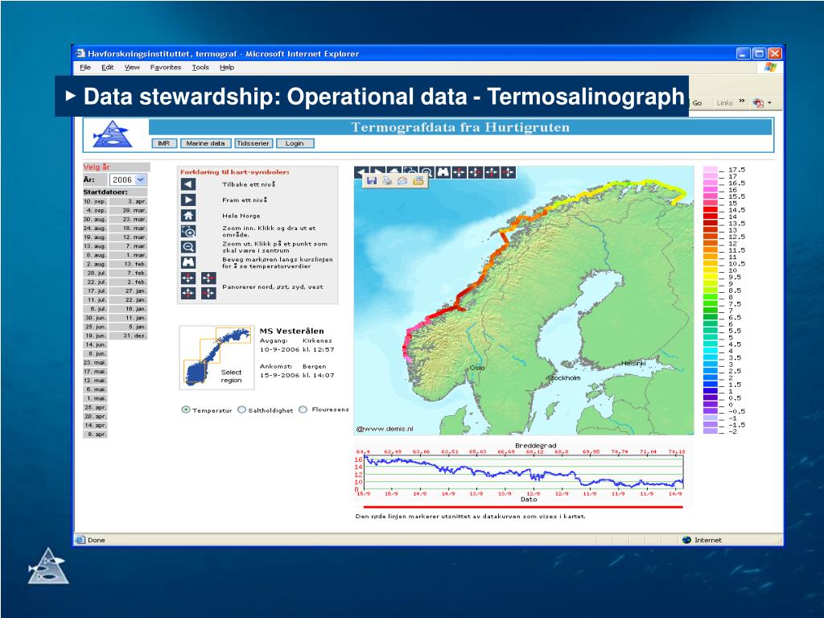Click the red swatch beside 14 in scale
824x618 pixels.
[x=711, y=216]
